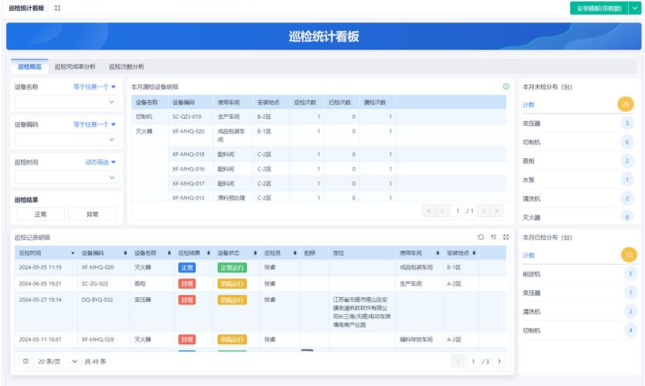Select 变压器 row in 本月未检分布

click(x=578, y=124)
